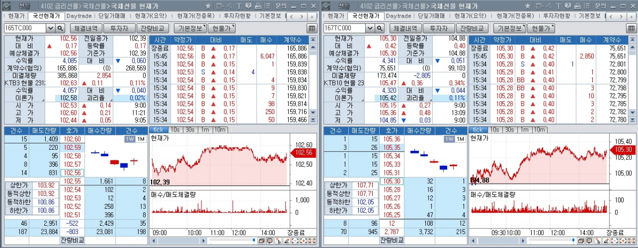This screenshot has width=638, height=248.
Task: Click the favorite star icon in right window
Action: [528, 6]
